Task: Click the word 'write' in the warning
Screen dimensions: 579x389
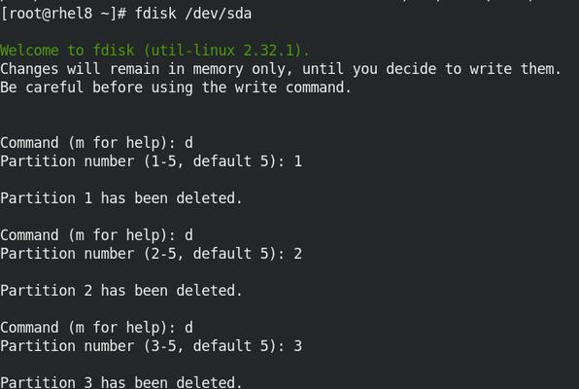Action: 255,88
